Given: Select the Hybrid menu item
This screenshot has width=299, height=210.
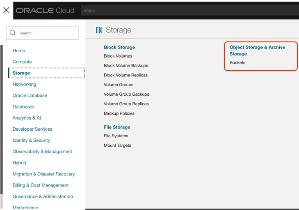Looking at the screenshot, I should 19,163.
